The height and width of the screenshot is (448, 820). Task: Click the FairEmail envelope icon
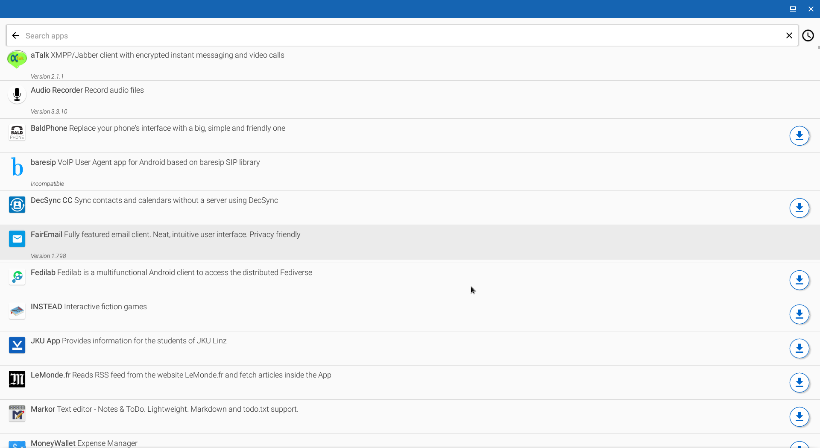(17, 239)
